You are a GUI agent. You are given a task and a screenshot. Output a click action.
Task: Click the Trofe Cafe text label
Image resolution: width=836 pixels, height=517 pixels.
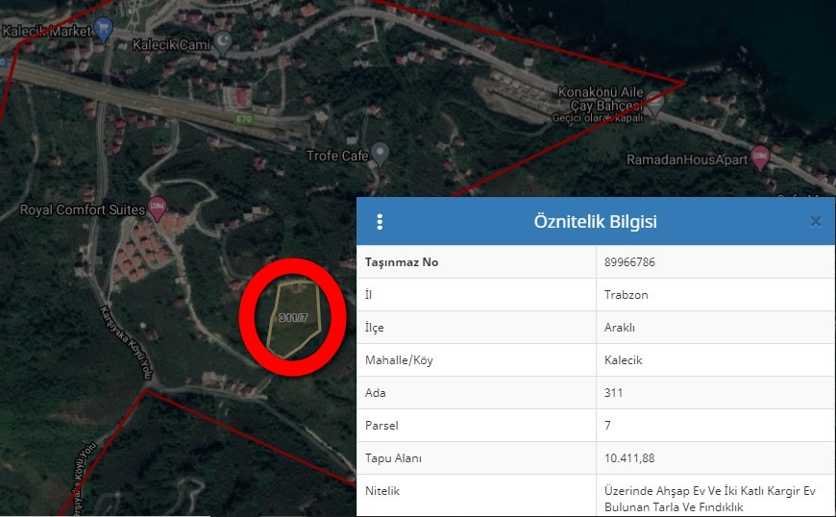[x=336, y=156]
